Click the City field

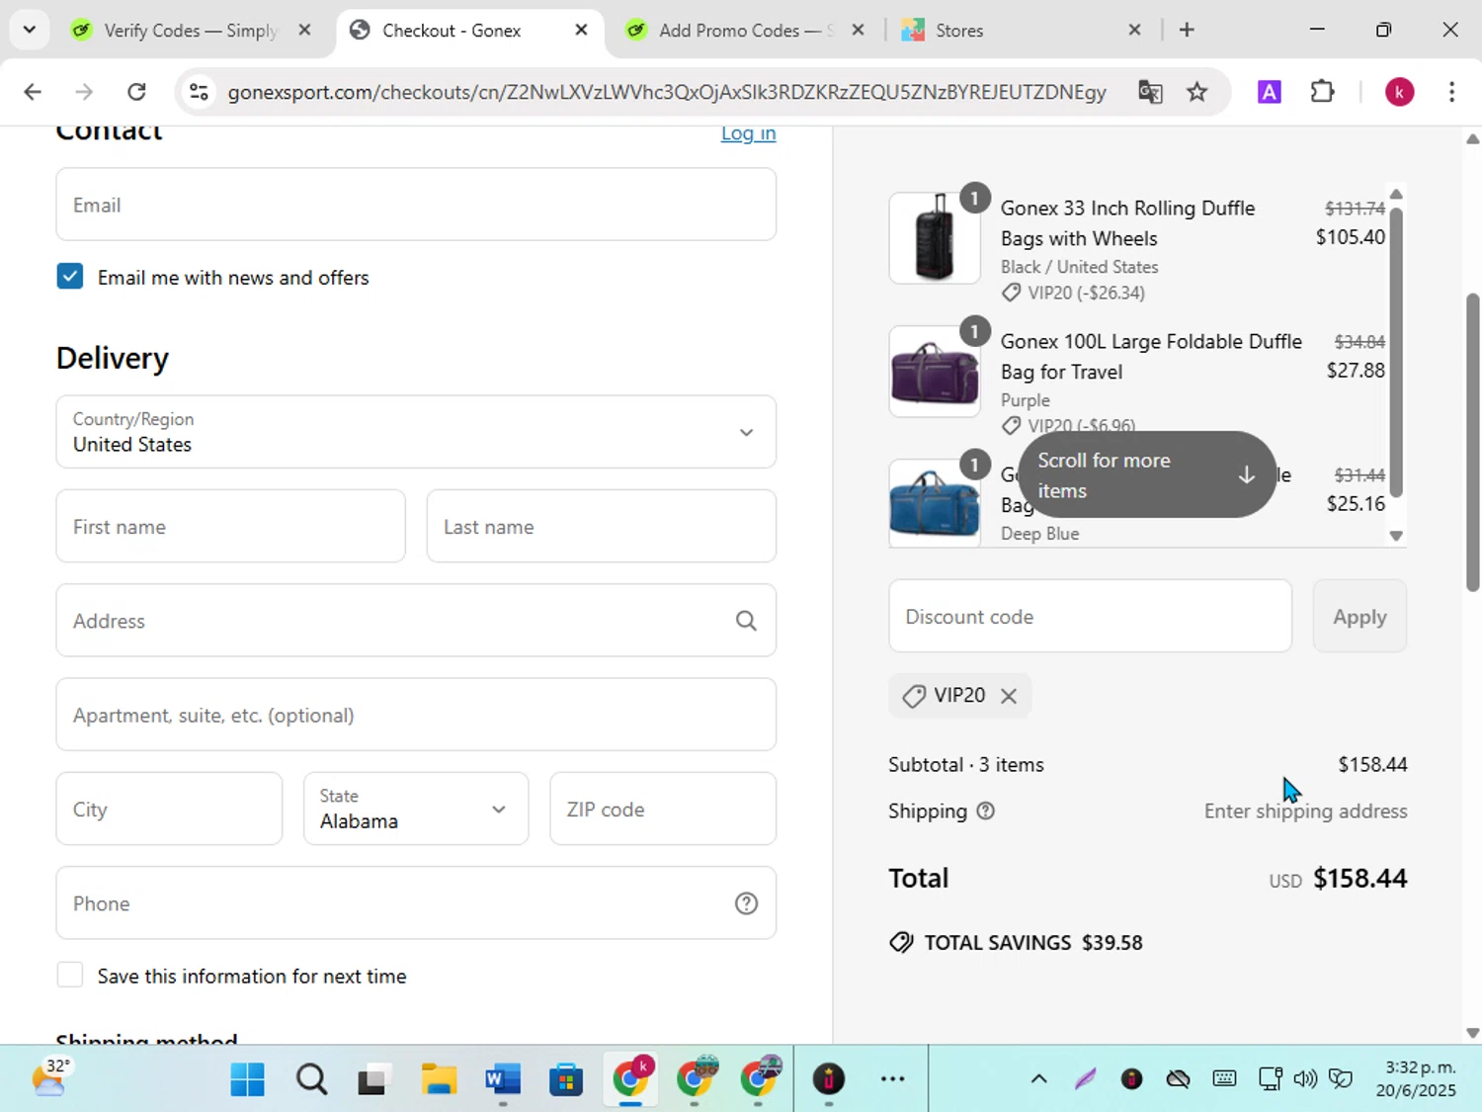(x=169, y=810)
